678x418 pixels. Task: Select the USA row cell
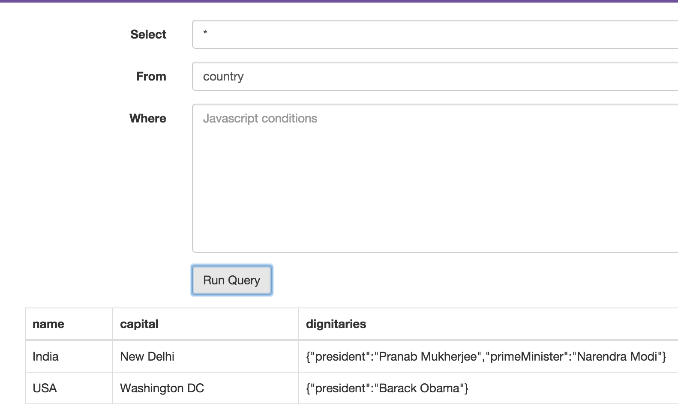pyautogui.click(x=44, y=388)
